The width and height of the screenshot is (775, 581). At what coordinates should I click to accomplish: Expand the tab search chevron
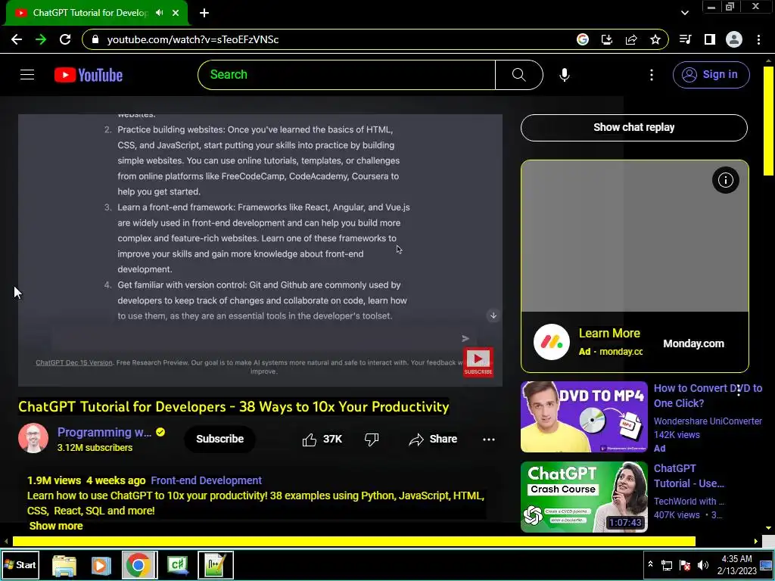coord(684,13)
